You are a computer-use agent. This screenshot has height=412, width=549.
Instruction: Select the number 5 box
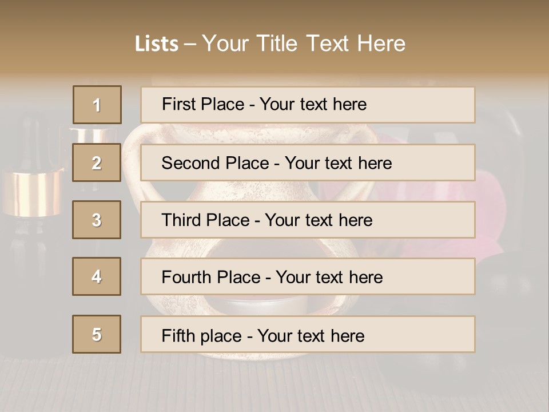tap(97, 334)
